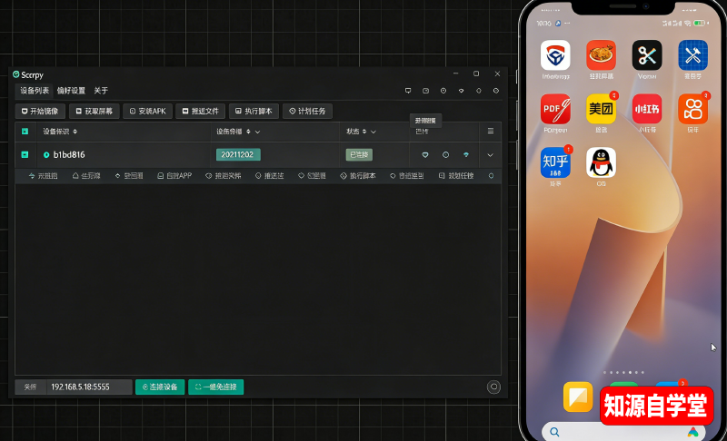
Task: Open the 关于 tab
Action: click(x=101, y=91)
